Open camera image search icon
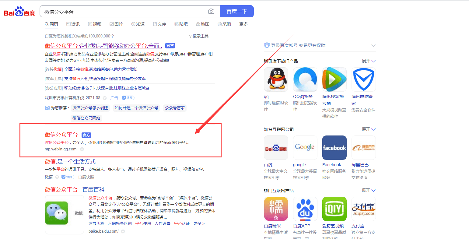This screenshot has height=239, width=469. click(211, 12)
